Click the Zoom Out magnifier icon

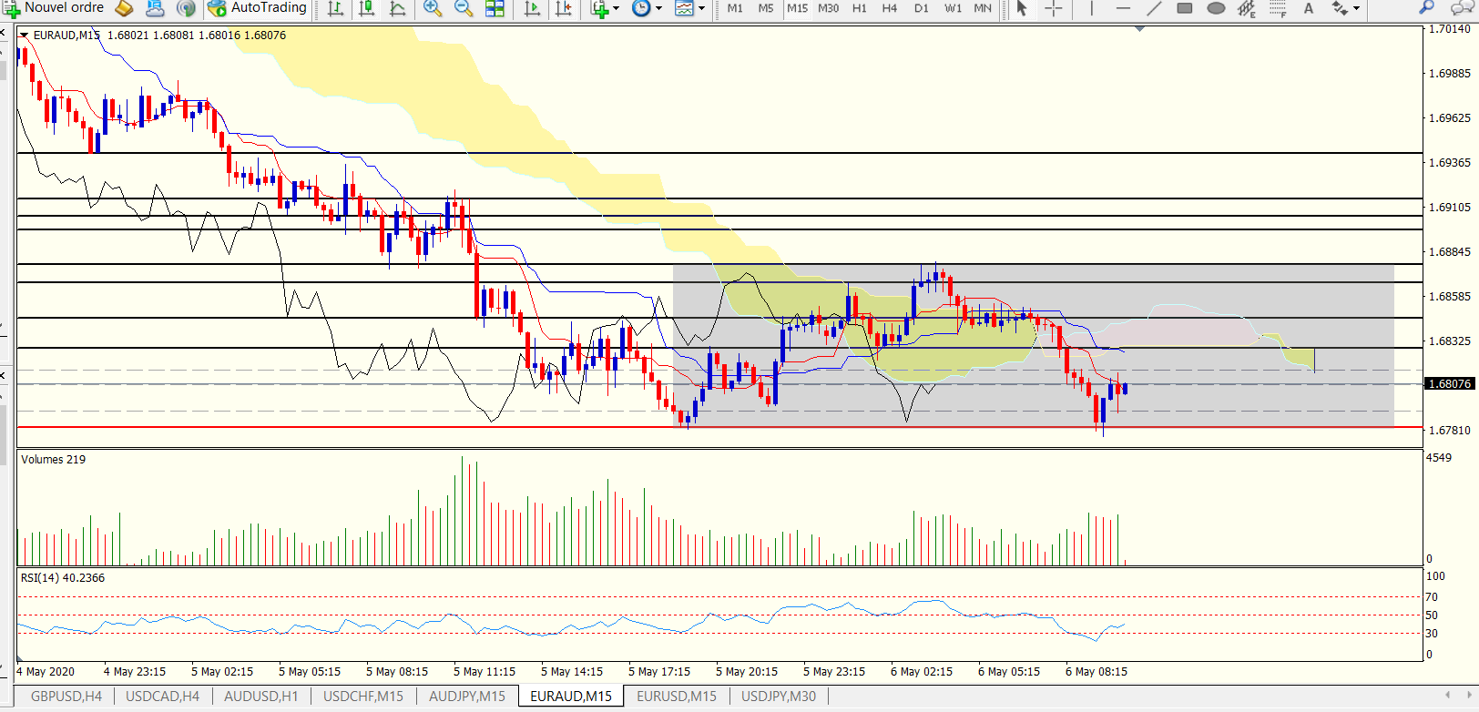(464, 8)
